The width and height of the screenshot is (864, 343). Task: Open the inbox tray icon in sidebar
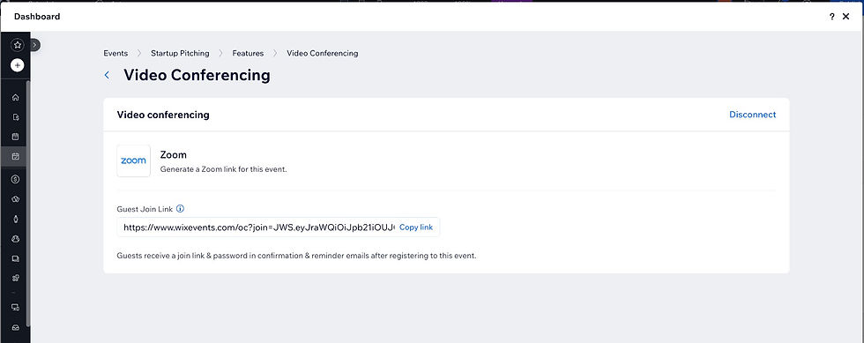click(16, 327)
